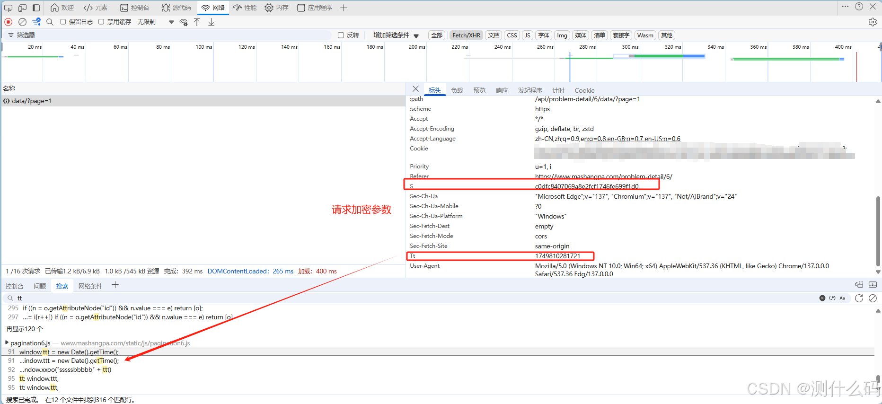Open the Elements tab
The image size is (882, 404).
(x=96, y=8)
